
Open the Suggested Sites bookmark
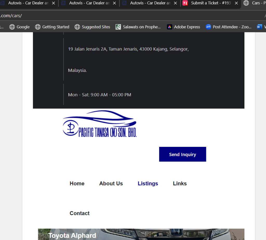(92, 27)
